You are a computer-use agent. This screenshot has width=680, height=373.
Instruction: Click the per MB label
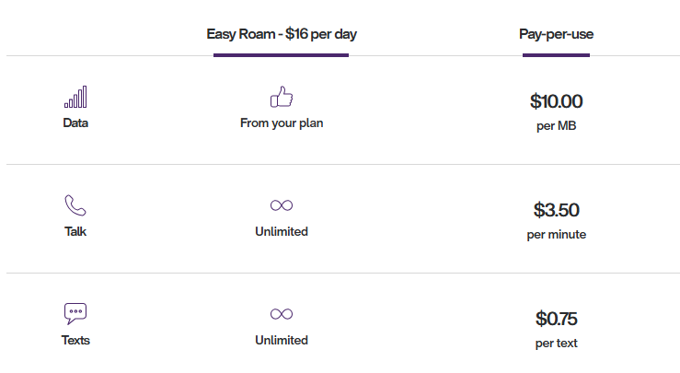(x=556, y=126)
